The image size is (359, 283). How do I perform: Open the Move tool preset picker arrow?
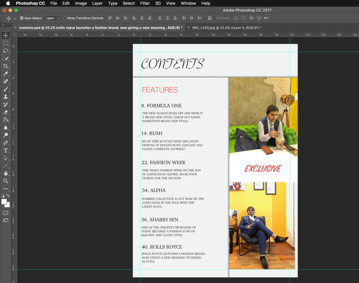click(14, 18)
